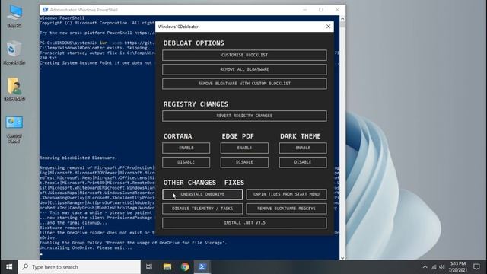Maximize the PowerShell window
Image resolution: width=487 pixels, height=274 pixels.
[x=321, y=10]
